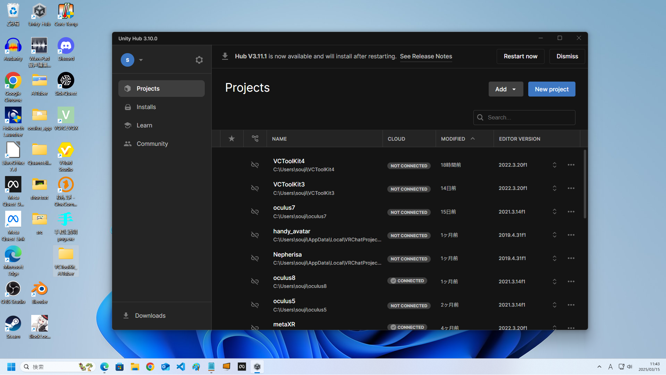Open the Learn section
The width and height of the screenshot is (666, 375).
[161, 125]
